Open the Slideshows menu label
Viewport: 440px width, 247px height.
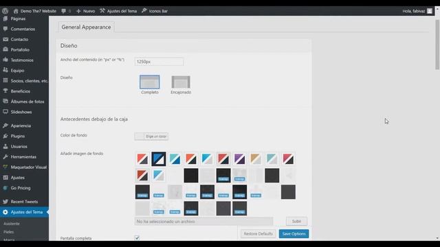tap(21, 112)
